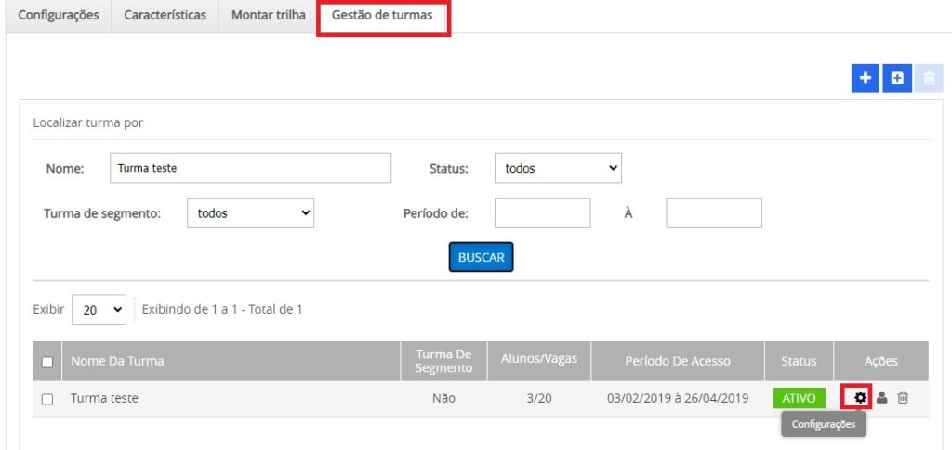Click the boxed-plus icon button

[x=896, y=79]
